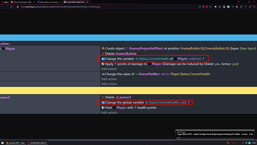Click Add action under Apply damage

coord(109,69)
